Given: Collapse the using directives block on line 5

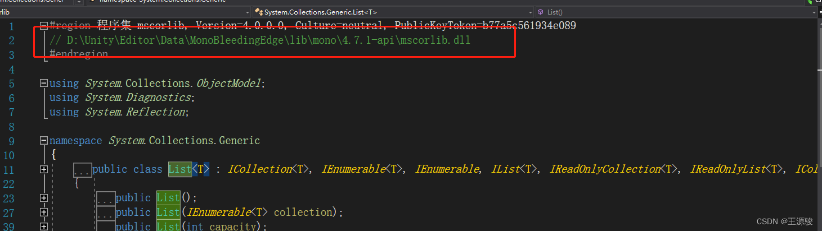Looking at the screenshot, I should pos(44,83).
